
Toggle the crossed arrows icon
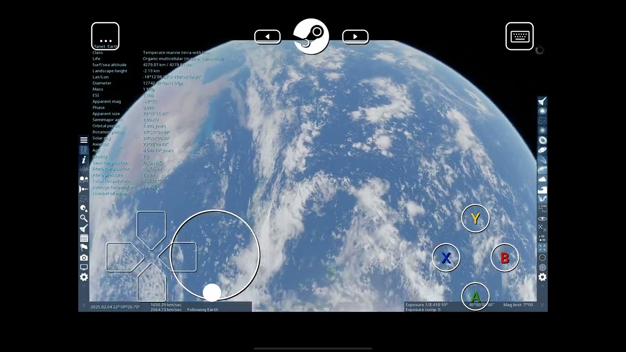(542, 248)
